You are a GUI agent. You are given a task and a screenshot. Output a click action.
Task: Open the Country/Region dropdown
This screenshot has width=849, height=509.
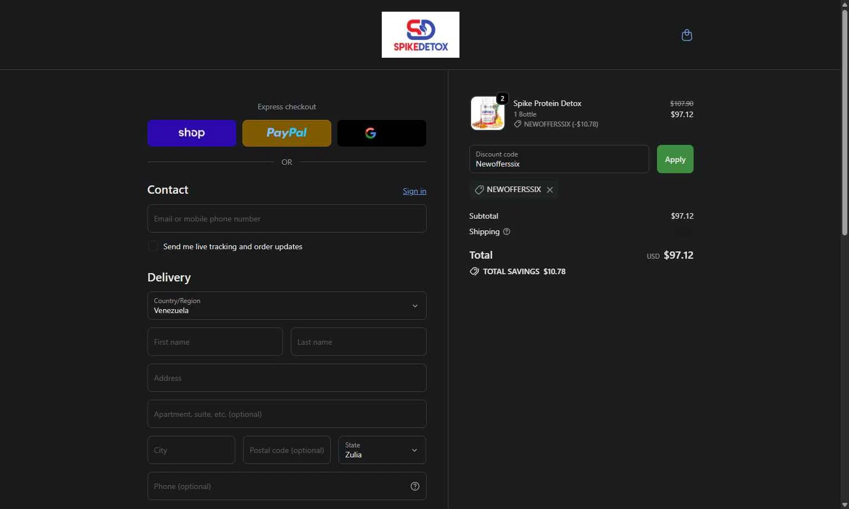pos(287,306)
